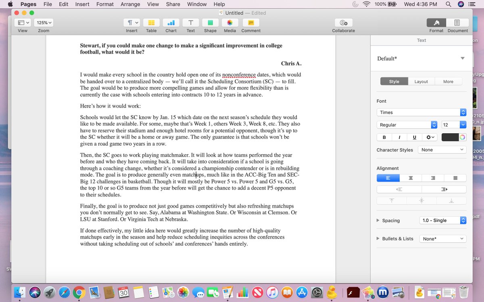Viewport: 484px width, 302px height.
Task: Decrease paragraph indent
Action: coord(399,189)
